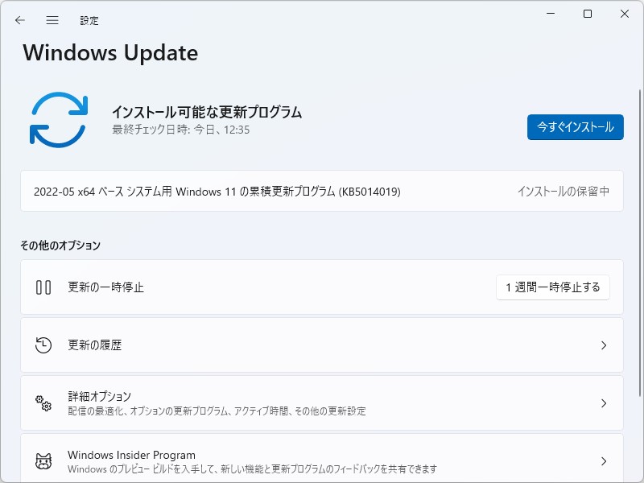Click the 設定 title bar icon
This screenshot has width=644, height=483.
click(x=90, y=20)
